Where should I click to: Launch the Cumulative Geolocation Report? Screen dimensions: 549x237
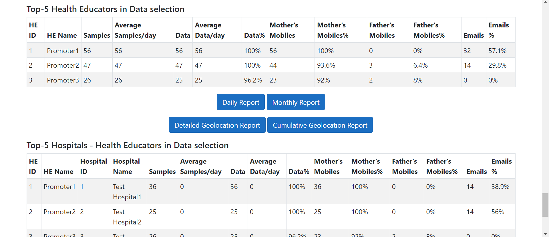tap(320, 125)
